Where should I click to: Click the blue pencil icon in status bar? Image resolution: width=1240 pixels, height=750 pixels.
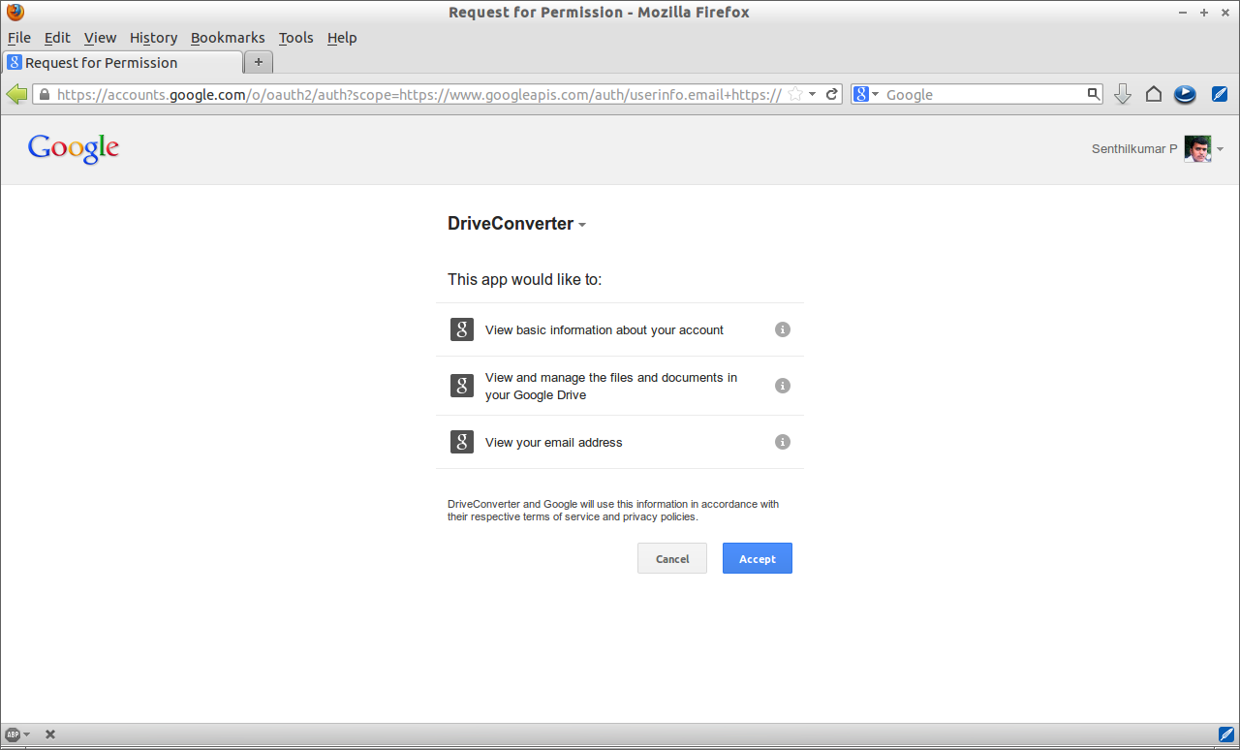1226,734
